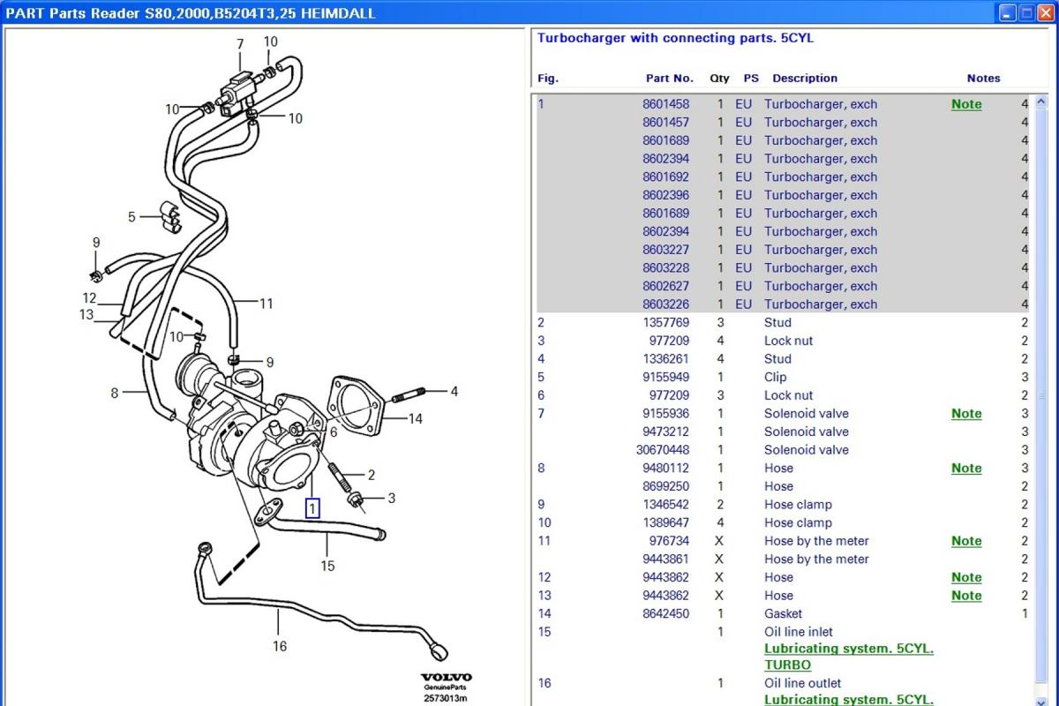Click callout number 6 in diagram
The image size is (1059, 706).
click(334, 432)
